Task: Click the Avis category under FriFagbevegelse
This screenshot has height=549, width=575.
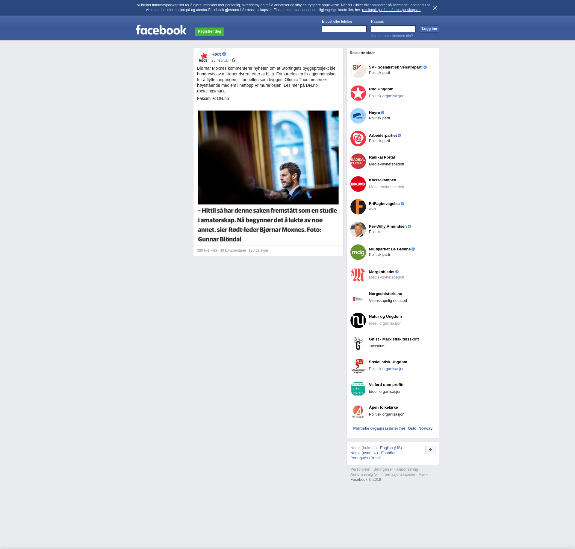Action: point(373,209)
